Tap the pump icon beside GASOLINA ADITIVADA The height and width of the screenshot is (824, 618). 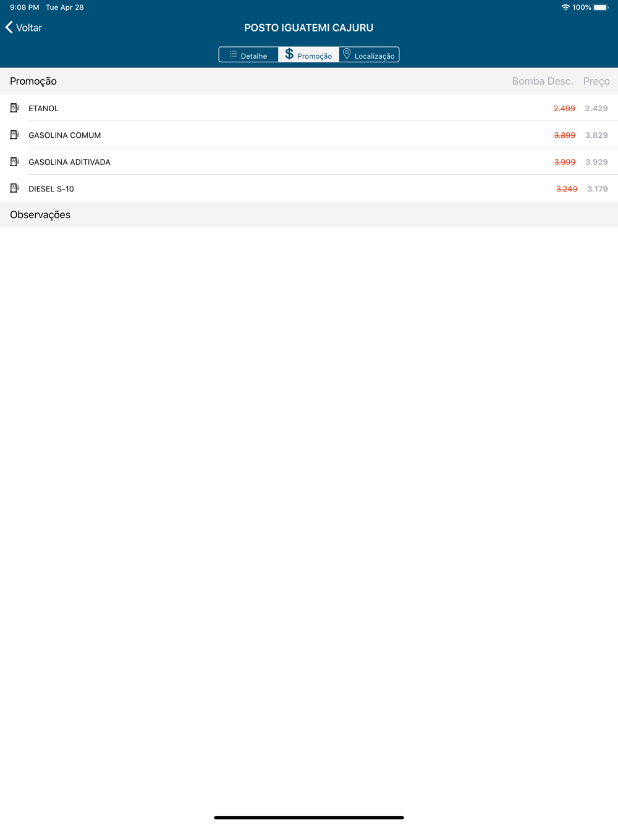click(x=14, y=162)
